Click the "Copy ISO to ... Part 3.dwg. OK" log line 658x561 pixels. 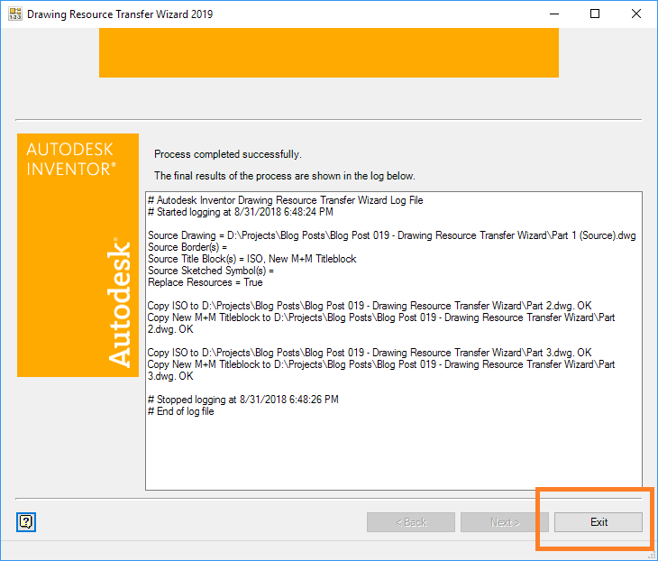coord(370,353)
